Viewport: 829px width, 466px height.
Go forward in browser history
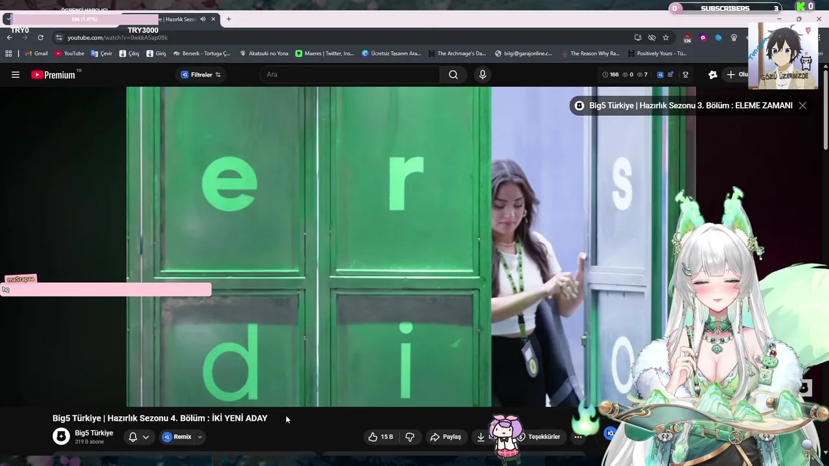25,38
